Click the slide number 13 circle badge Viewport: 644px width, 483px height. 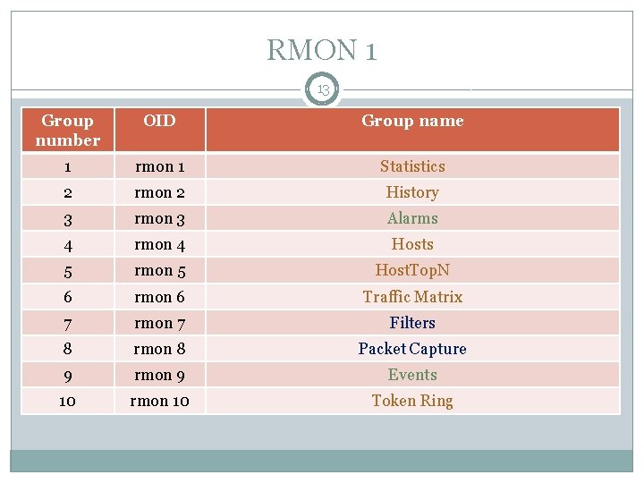coord(322,89)
